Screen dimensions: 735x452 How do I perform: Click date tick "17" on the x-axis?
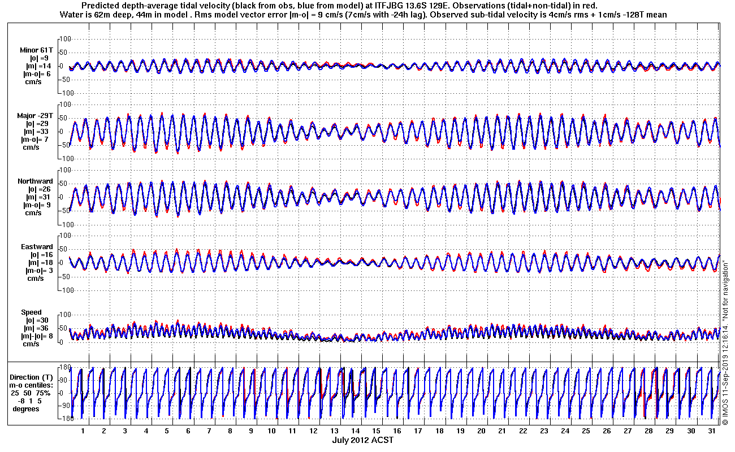(x=418, y=431)
